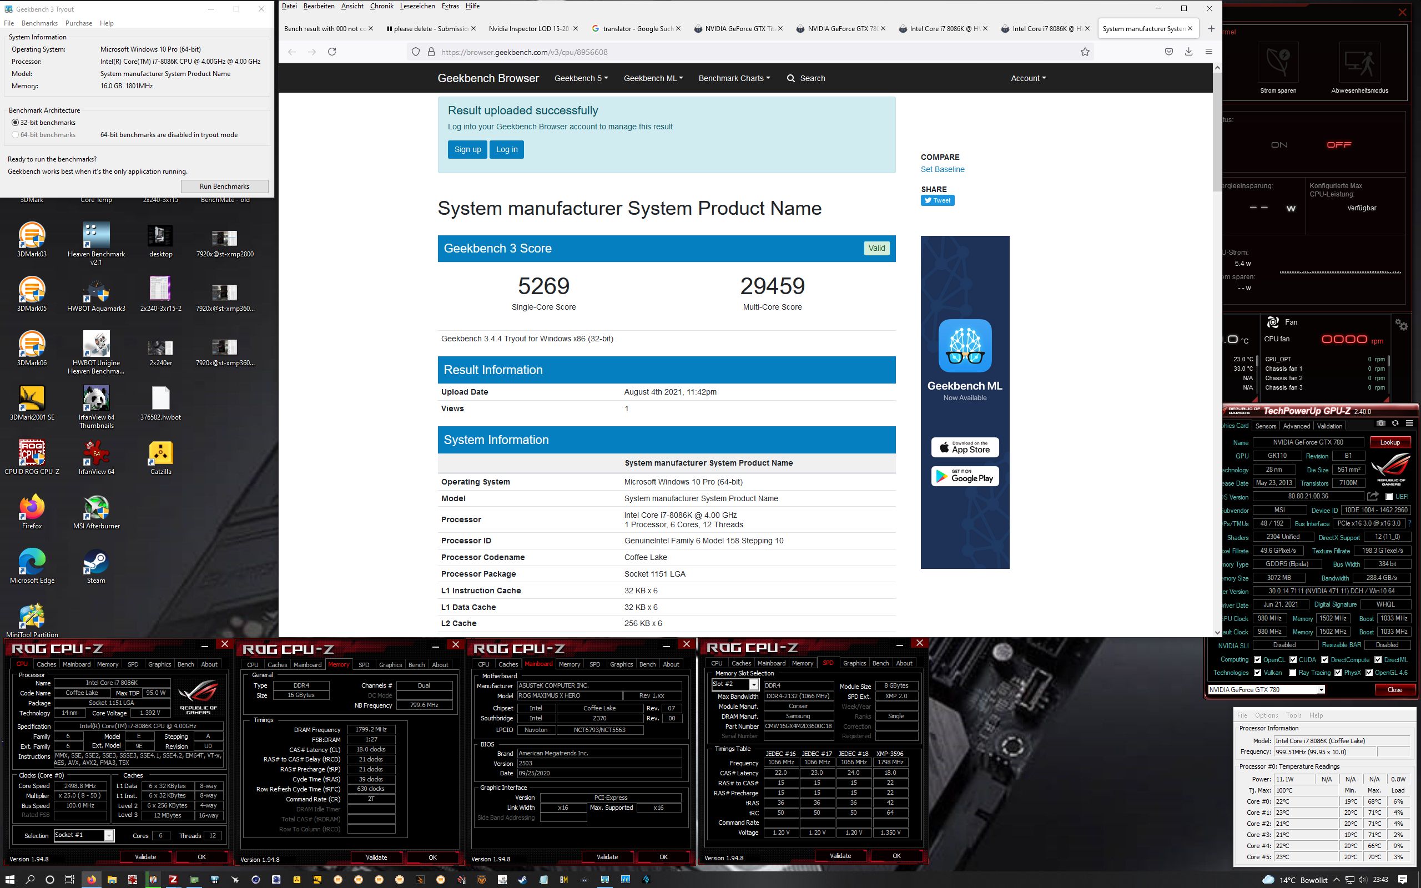Open CPUID ROG CPU-Z desktop icon
This screenshot has height=888, width=1421.
[32, 457]
